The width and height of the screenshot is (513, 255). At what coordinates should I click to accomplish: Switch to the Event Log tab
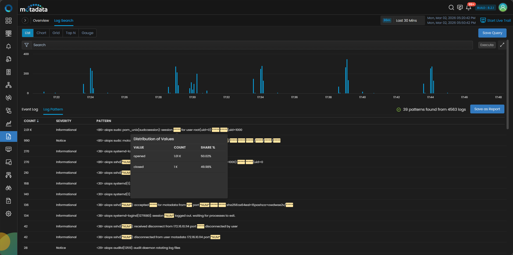pyautogui.click(x=30, y=109)
